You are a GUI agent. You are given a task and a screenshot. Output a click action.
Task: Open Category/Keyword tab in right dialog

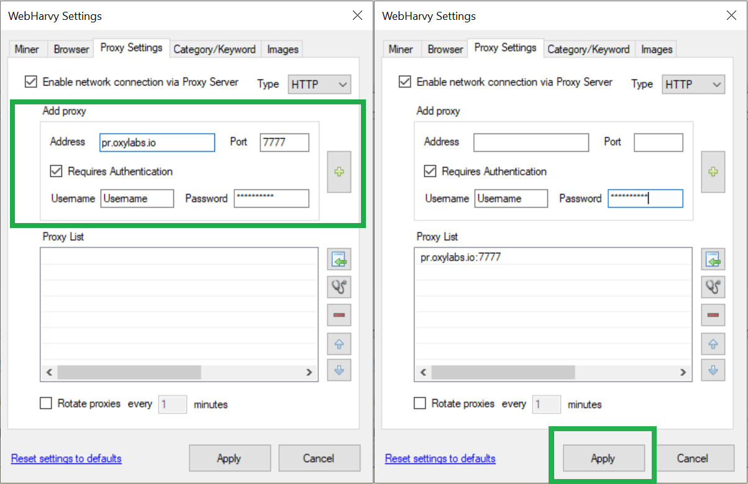click(x=588, y=49)
